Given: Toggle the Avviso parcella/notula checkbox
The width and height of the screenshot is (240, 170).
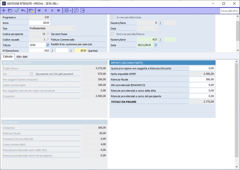Looking at the screenshot, I should point(112,17).
